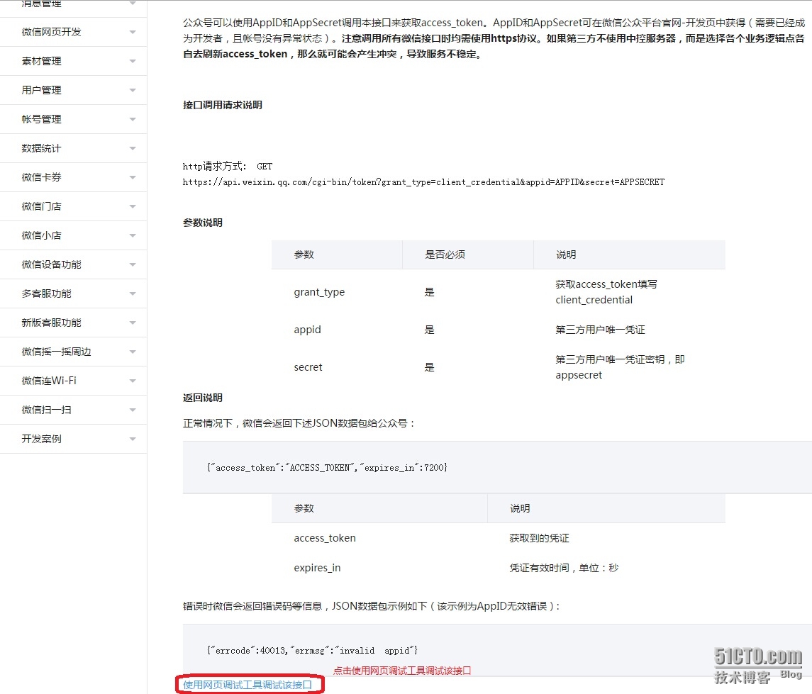This screenshot has width=812, height=694.
Task: Click the access_token JSON response example
Action: pyautogui.click(x=328, y=467)
